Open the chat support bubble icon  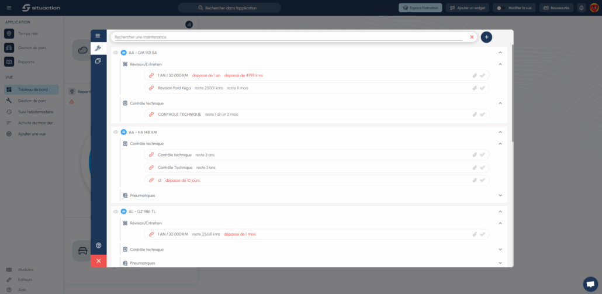click(590, 283)
